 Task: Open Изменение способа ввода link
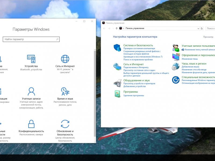click(194, 69)
